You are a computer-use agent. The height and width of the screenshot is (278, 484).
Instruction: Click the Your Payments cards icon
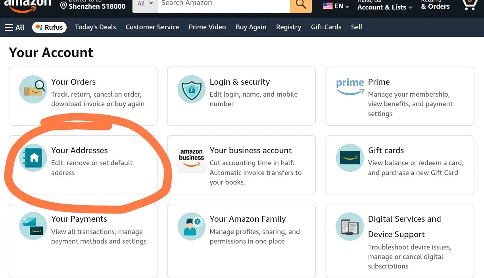[33, 227]
